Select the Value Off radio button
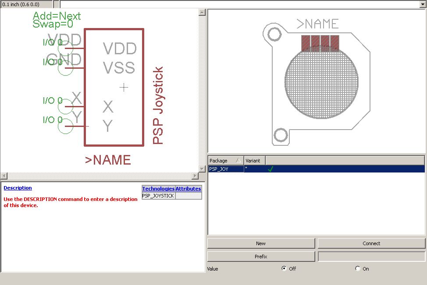427x285 pixels. pyautogui.click(x=284, y=268)
